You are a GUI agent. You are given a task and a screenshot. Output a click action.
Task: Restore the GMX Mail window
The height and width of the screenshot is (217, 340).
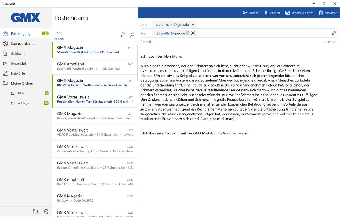pos(324,3)
